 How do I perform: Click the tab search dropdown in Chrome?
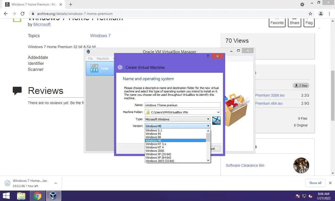click(302, 4)
